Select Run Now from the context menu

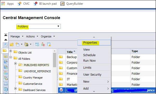point(89,61)
